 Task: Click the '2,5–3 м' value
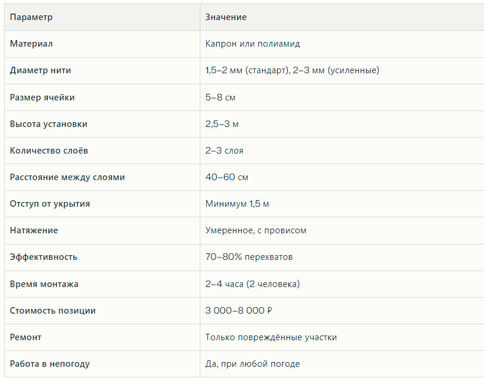[222, 124]
